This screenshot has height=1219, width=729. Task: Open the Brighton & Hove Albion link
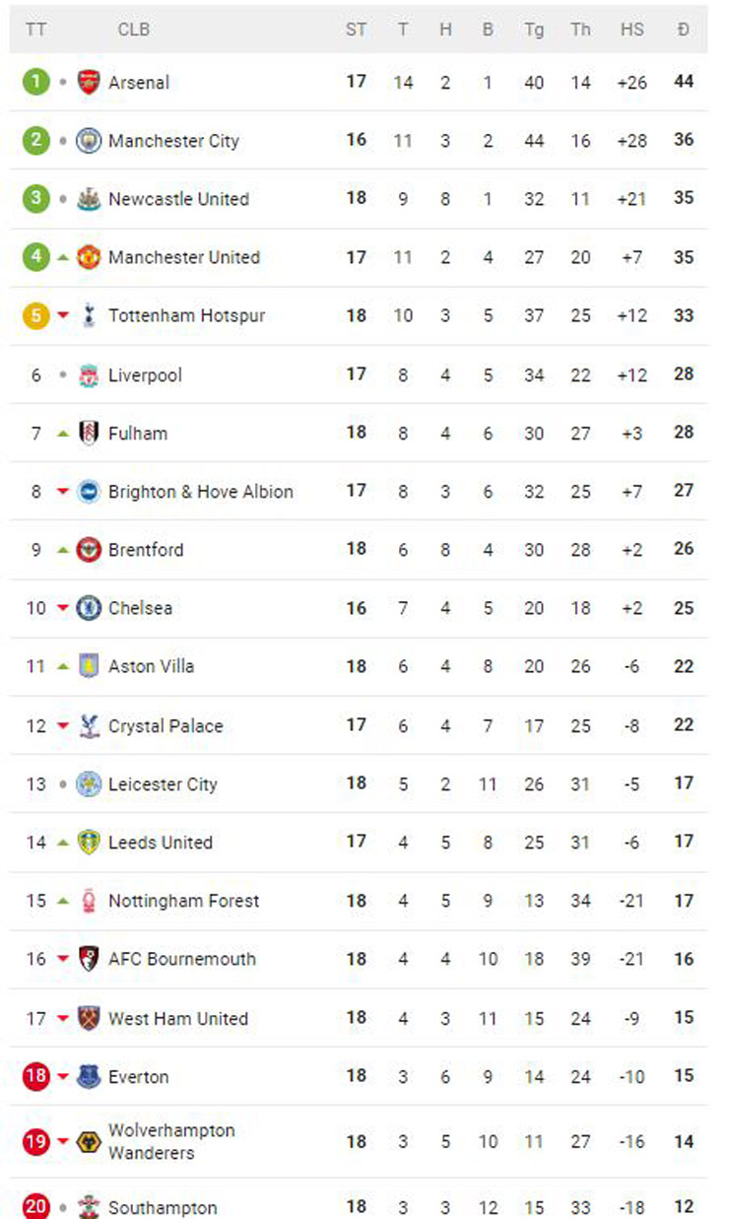[x=201, y=492]
